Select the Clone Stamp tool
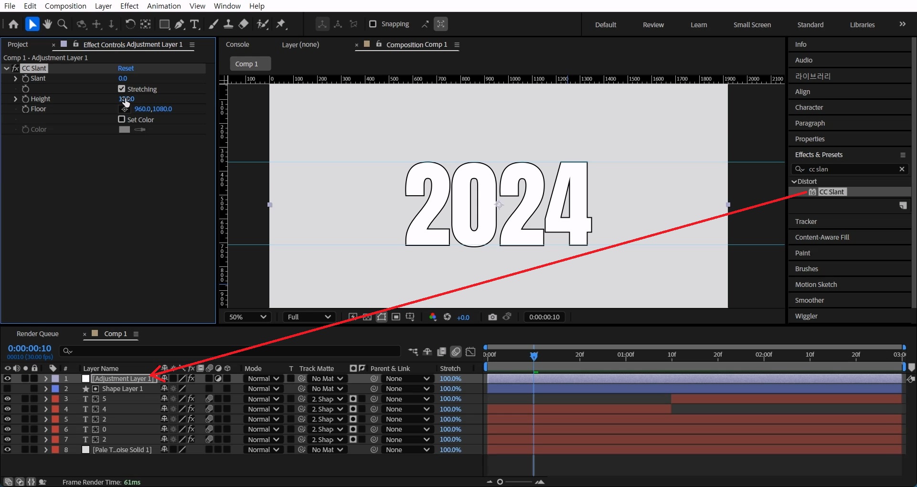Screen dimensions: 917x487 228,24
